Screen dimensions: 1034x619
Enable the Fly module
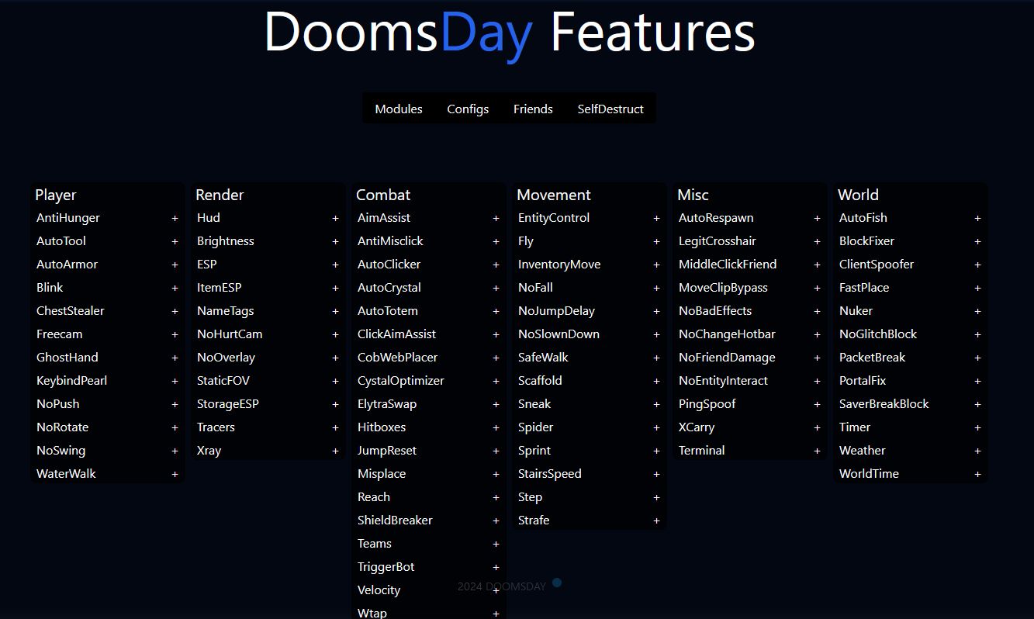(526, 241)
